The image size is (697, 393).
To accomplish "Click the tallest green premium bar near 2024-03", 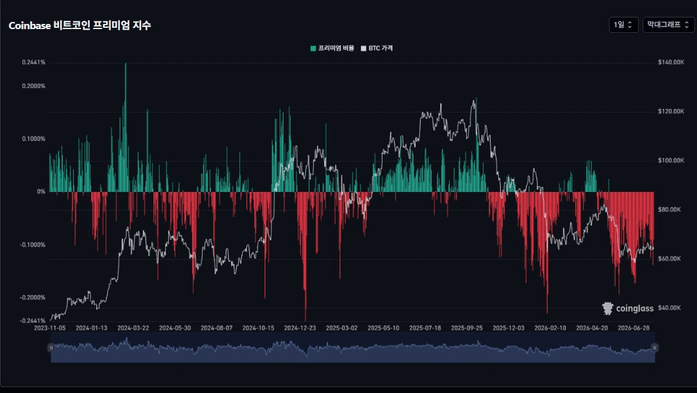I will [126, 127].
